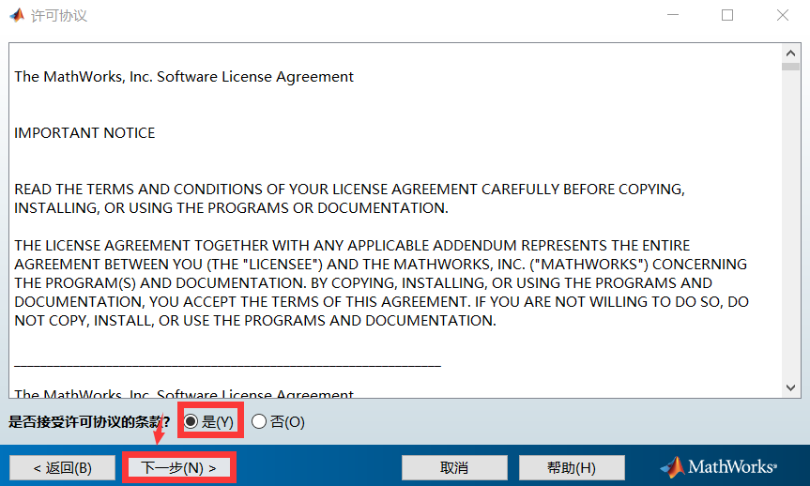Click the scrollbar down arrow of license text
Viewport: 810px width, 486px height.
[790, 387]
